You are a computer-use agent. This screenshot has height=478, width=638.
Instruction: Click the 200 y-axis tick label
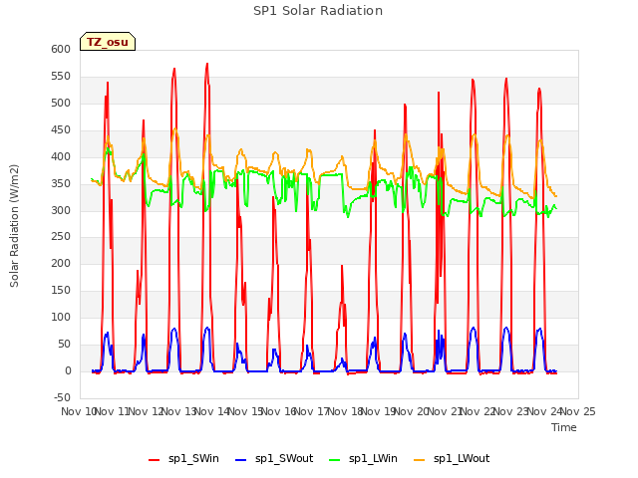pos(61,263)
